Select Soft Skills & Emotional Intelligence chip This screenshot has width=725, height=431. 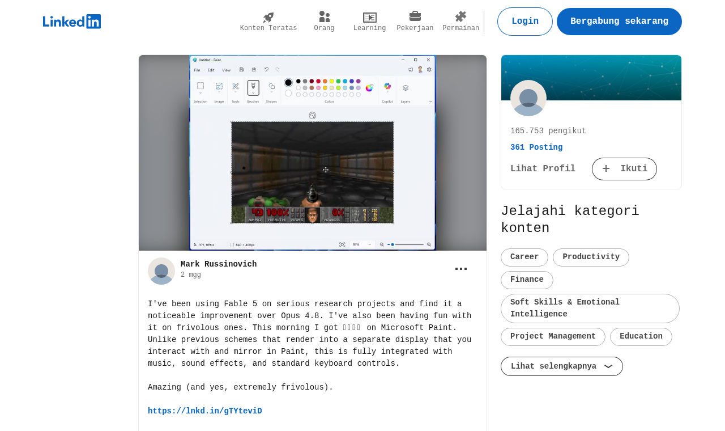tap(590, 309)
